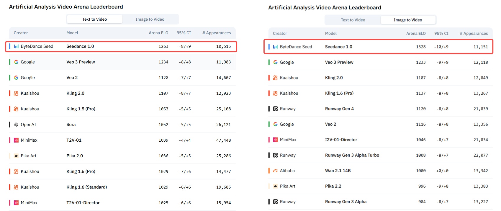Click appearances value 22,077
Viewport: 501px width, 211px height.
point(481,155)
